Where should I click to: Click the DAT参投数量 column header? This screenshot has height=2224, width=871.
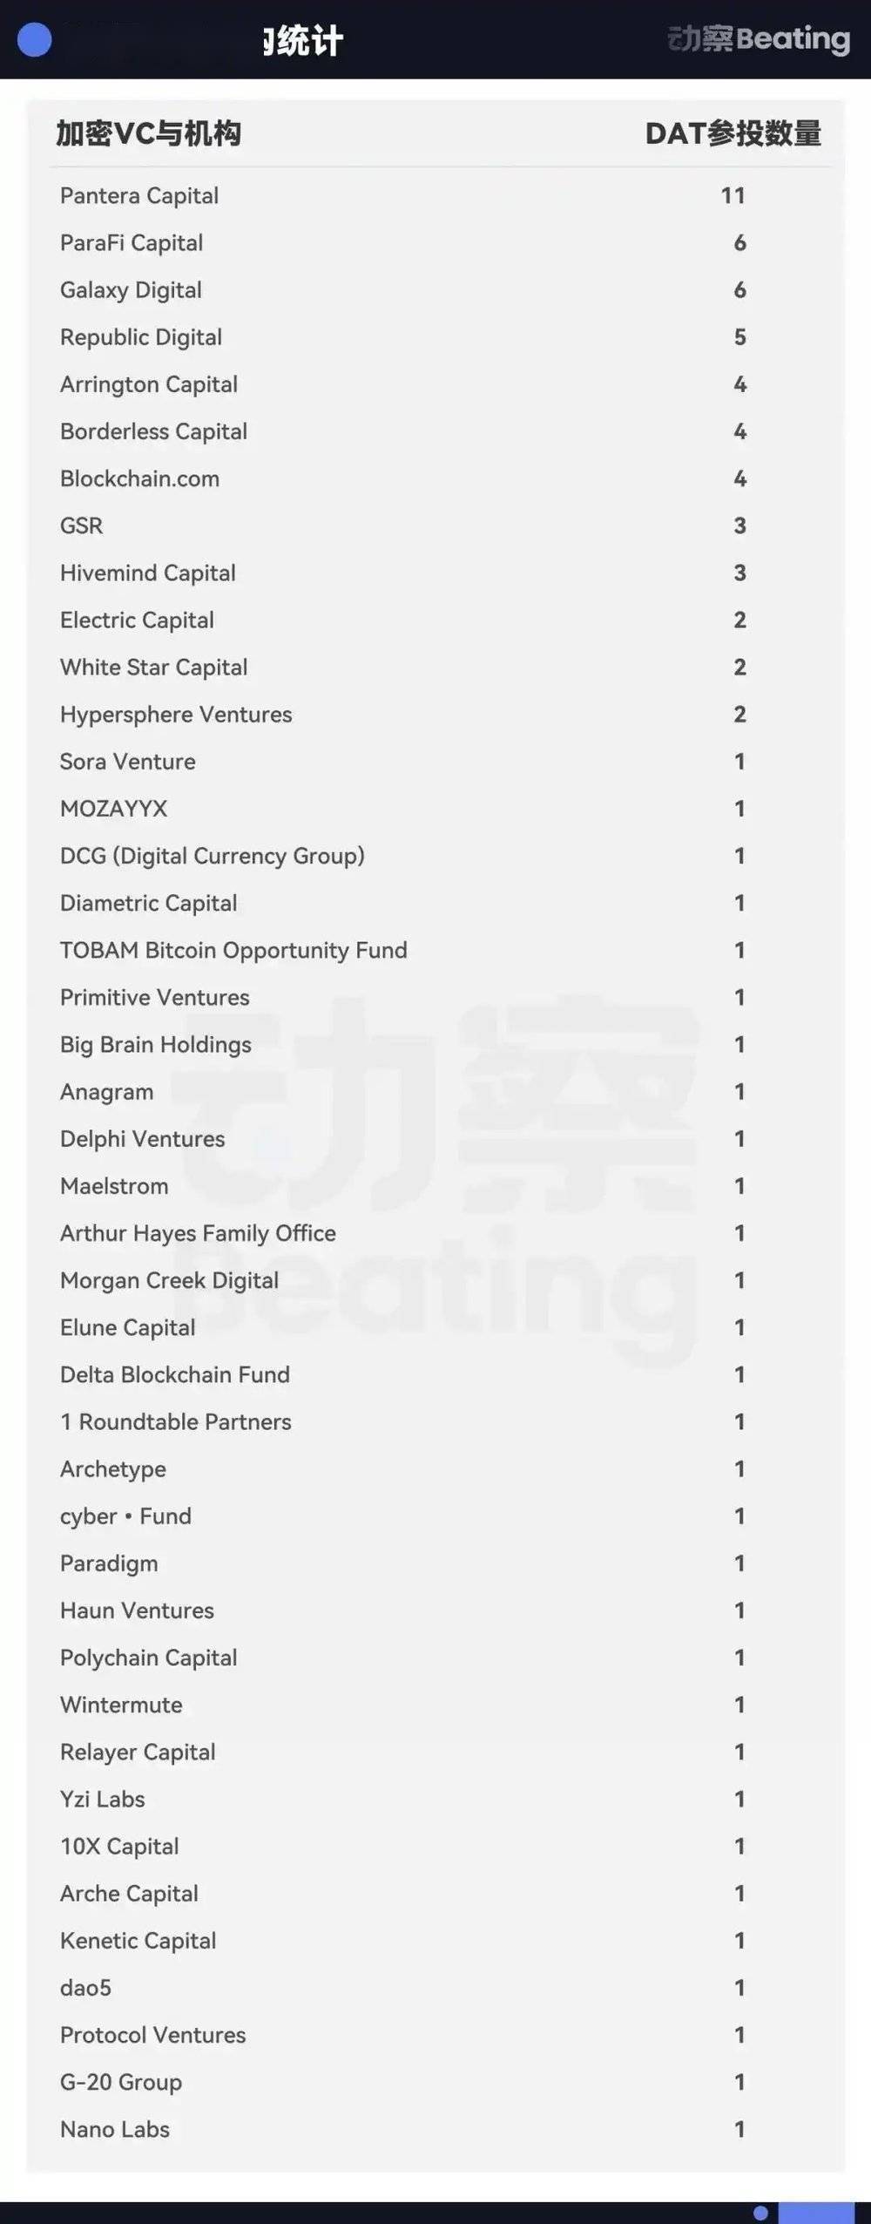tap(733, 133)
